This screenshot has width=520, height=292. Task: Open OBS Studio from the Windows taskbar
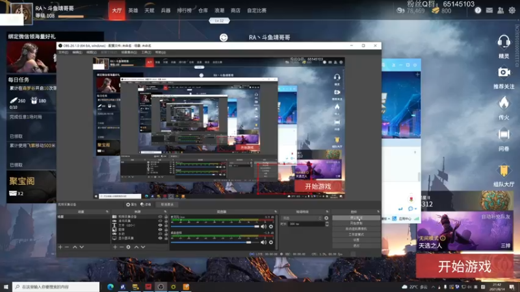pyautogui.click(x=161, y=287)
